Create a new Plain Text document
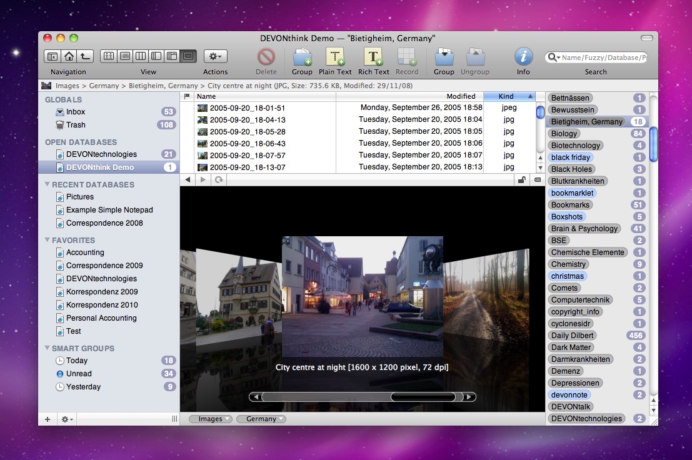 tap(335, 57)
